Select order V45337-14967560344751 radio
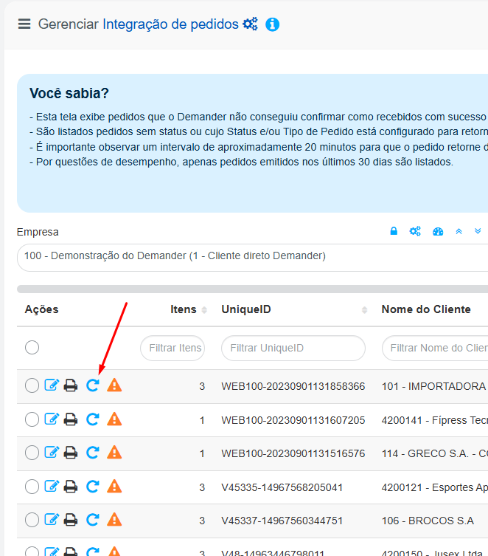Screen dimensions: 488x556 point(32,520)
